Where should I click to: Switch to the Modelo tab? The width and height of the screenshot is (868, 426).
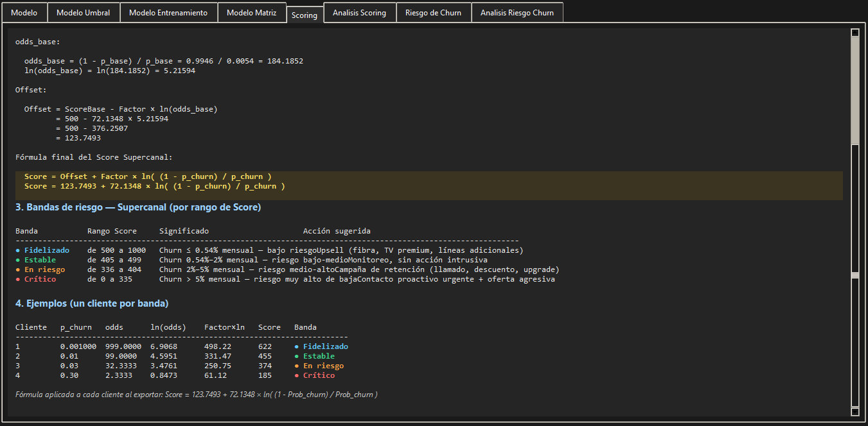click(24, 12)
